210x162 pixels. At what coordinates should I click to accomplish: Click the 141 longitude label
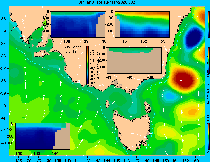[77, 160]
